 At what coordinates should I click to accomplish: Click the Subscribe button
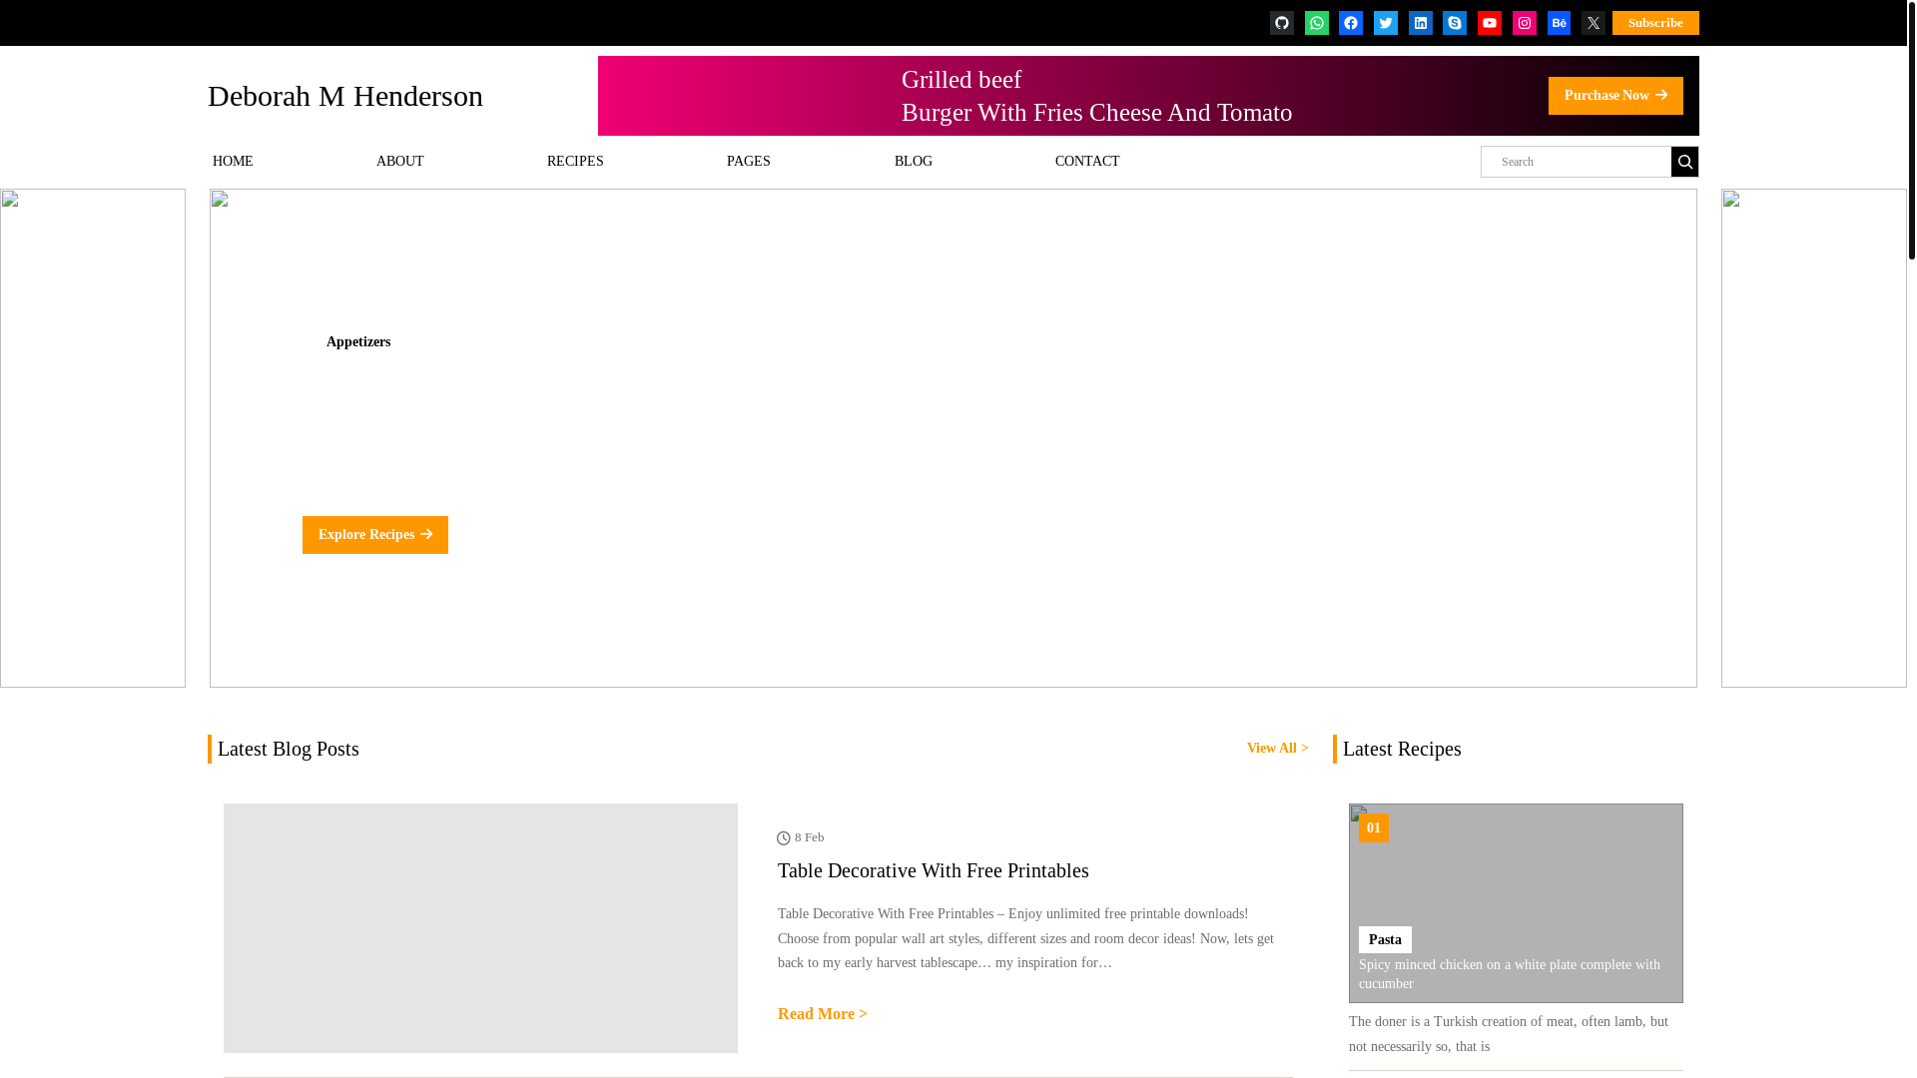(x=1655, y=23)
